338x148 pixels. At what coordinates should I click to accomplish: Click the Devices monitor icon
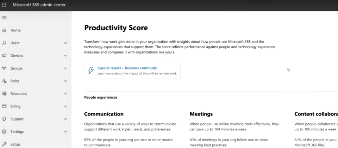click(x=4, y=56)
